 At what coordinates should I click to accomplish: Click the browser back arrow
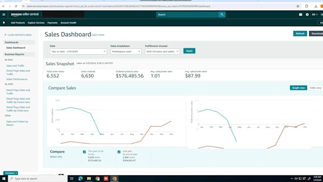[3, 6]
